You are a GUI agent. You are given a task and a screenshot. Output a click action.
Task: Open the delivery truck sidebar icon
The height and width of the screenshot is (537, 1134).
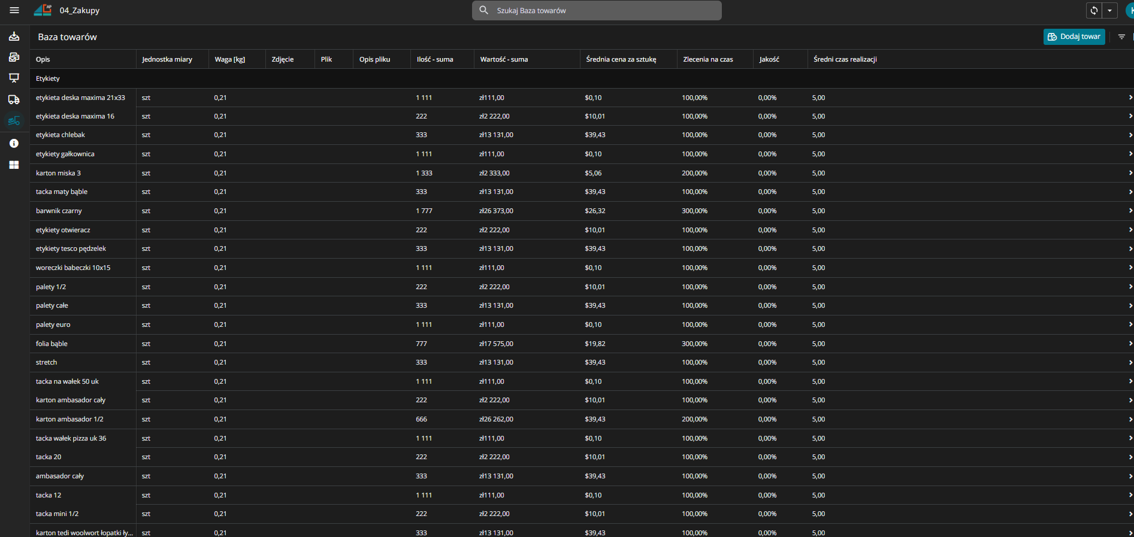pyautogui.click(x=14, y=99)
